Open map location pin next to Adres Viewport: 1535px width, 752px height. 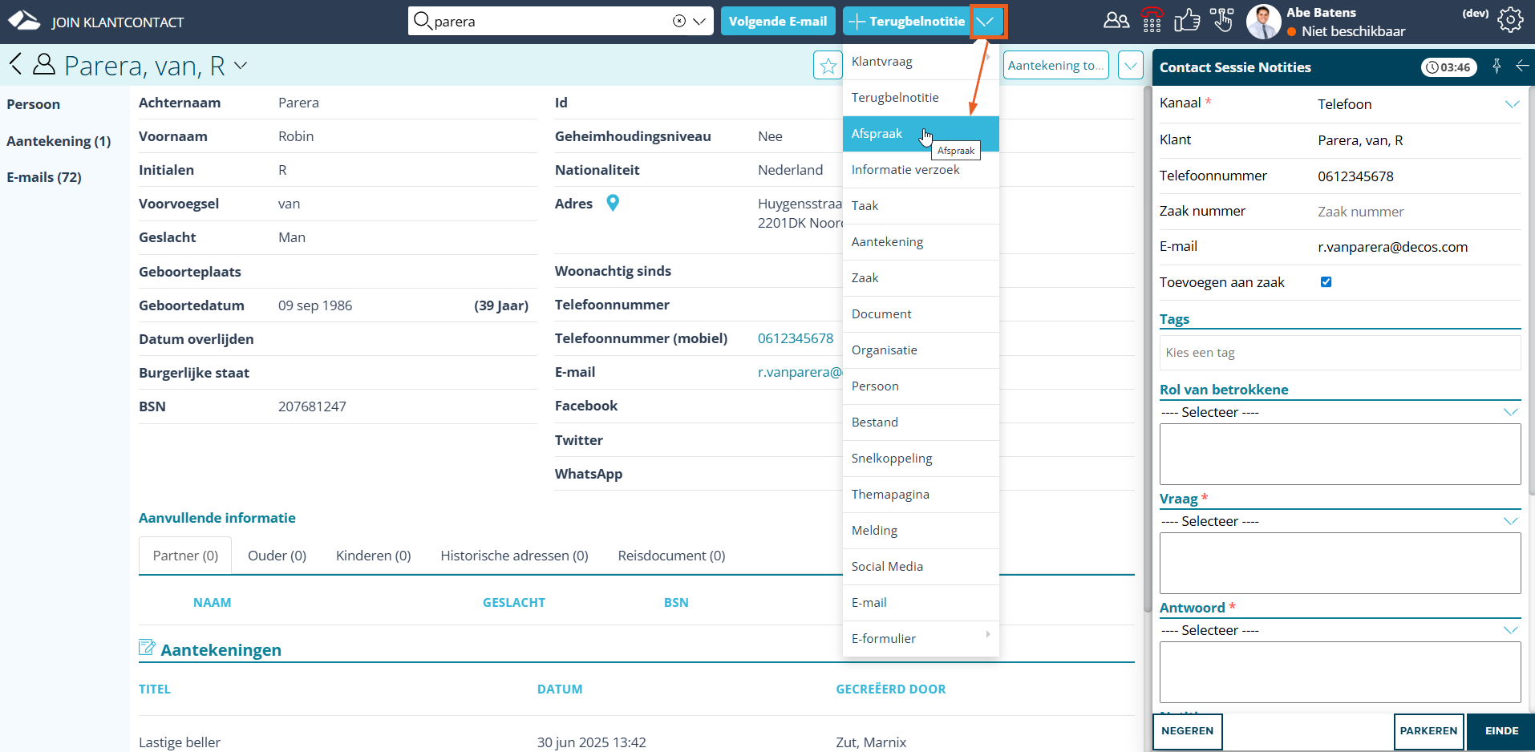(613, 204)
